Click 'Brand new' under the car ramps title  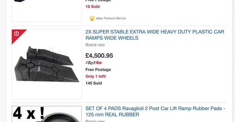95,45
